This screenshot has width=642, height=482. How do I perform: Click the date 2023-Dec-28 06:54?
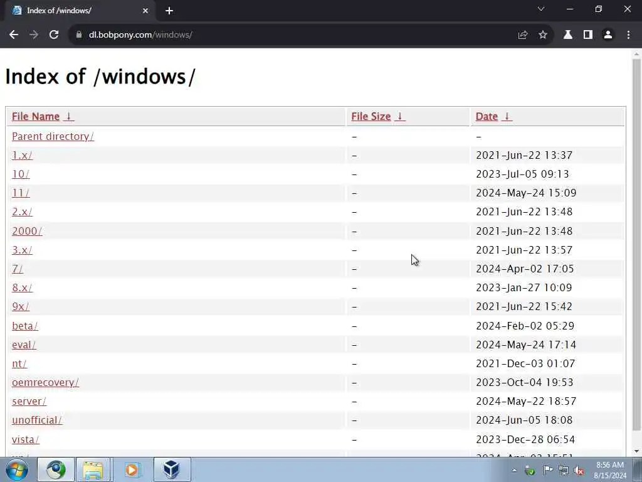(525, 439)
